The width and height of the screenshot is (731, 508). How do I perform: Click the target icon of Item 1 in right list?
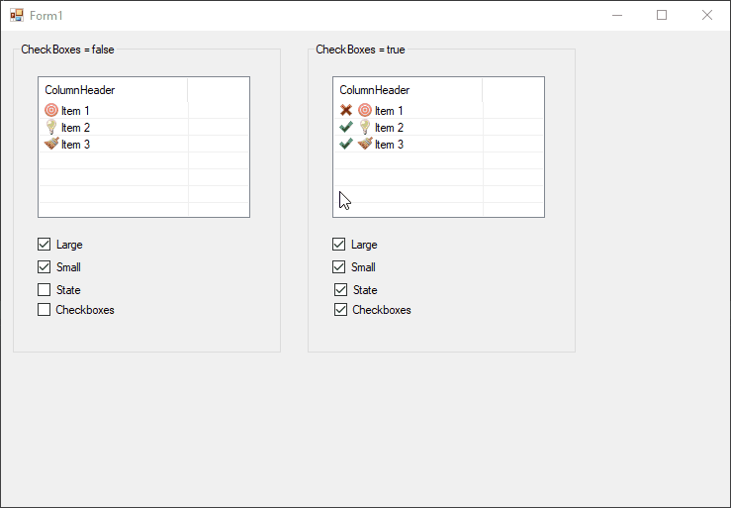click(365, 110)
